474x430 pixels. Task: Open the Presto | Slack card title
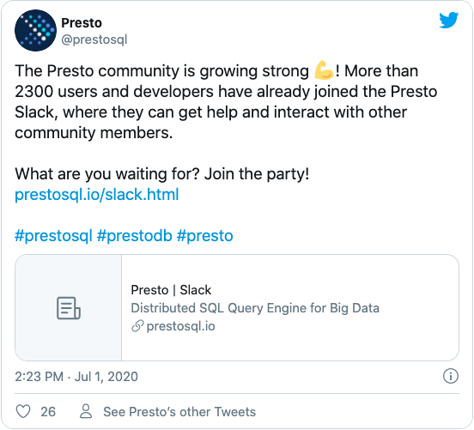[x=171, y=290]
